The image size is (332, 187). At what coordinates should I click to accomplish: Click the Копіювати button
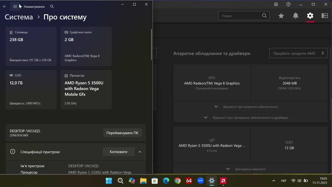[x=119, y=152]
